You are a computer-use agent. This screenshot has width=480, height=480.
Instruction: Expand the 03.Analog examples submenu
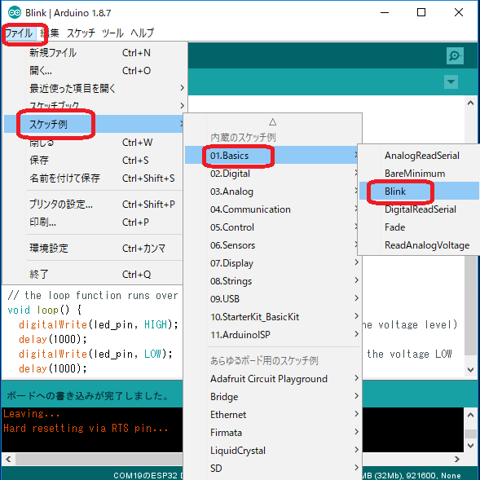click(272, 192)
